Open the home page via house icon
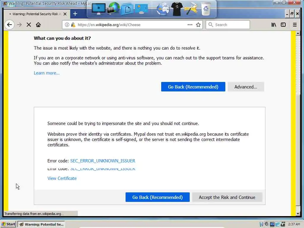Image resolution: width=304 pixels, height=228 pixels. click(x=38, y=25)
